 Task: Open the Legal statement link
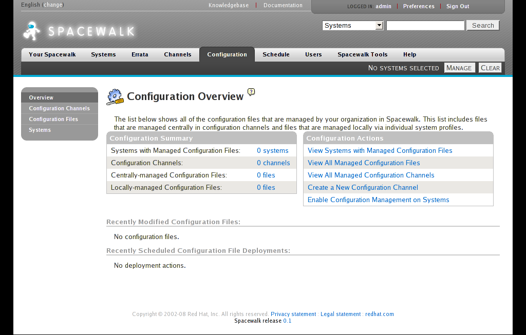tap(341, 314)
